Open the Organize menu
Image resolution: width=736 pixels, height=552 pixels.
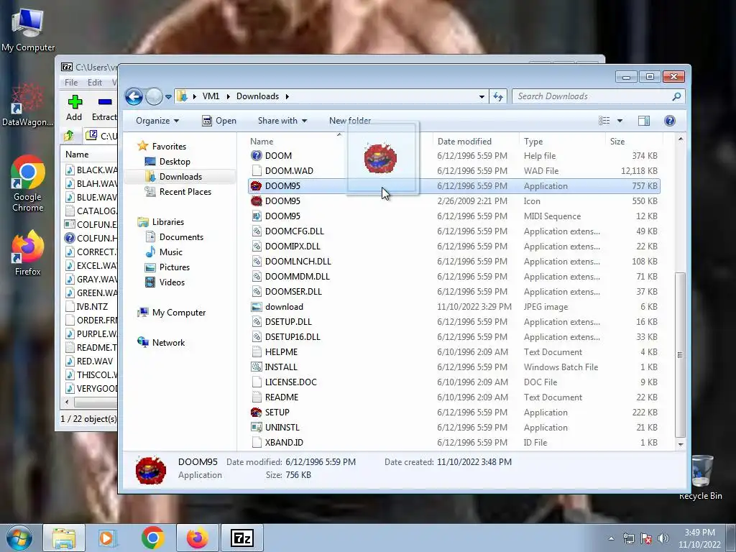tap(157, 121)
